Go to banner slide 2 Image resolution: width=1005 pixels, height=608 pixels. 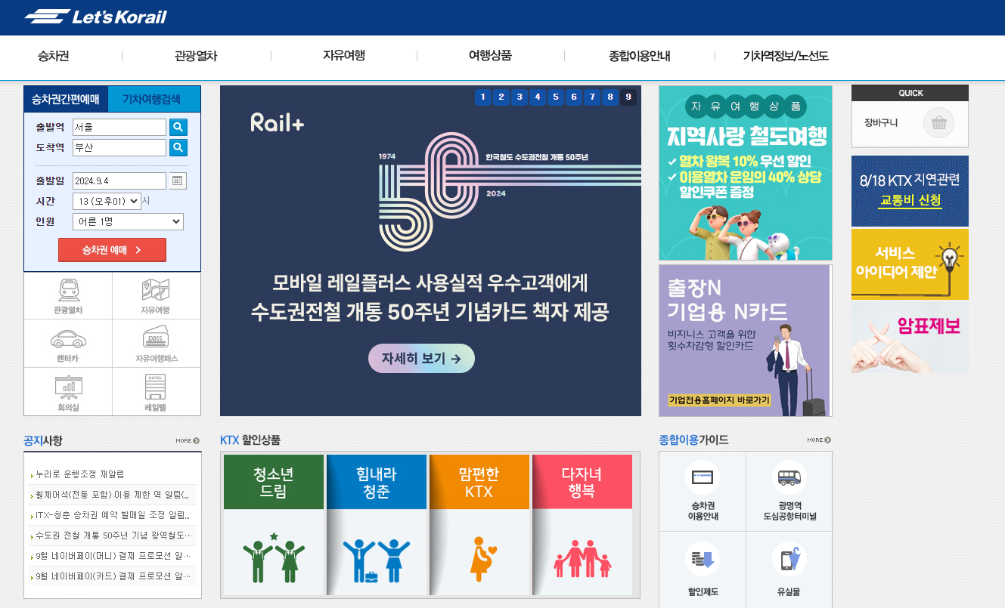click(501, 97)
